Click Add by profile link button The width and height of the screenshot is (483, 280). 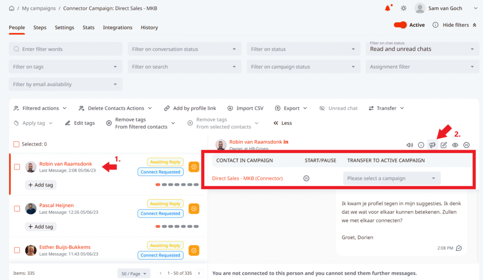(x=190, y=108)
